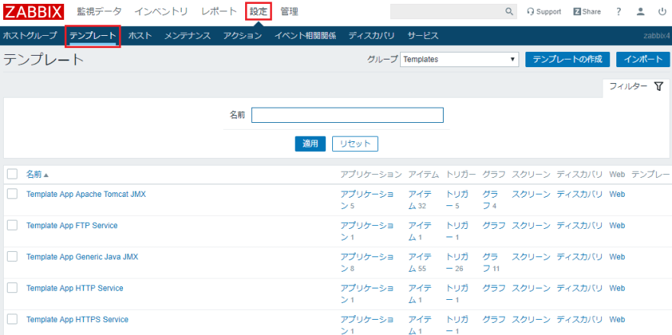Open アプリケーション 5 for Apache Tomcat JMX
This screenshot has height=335, width=672.
(367, 200)
